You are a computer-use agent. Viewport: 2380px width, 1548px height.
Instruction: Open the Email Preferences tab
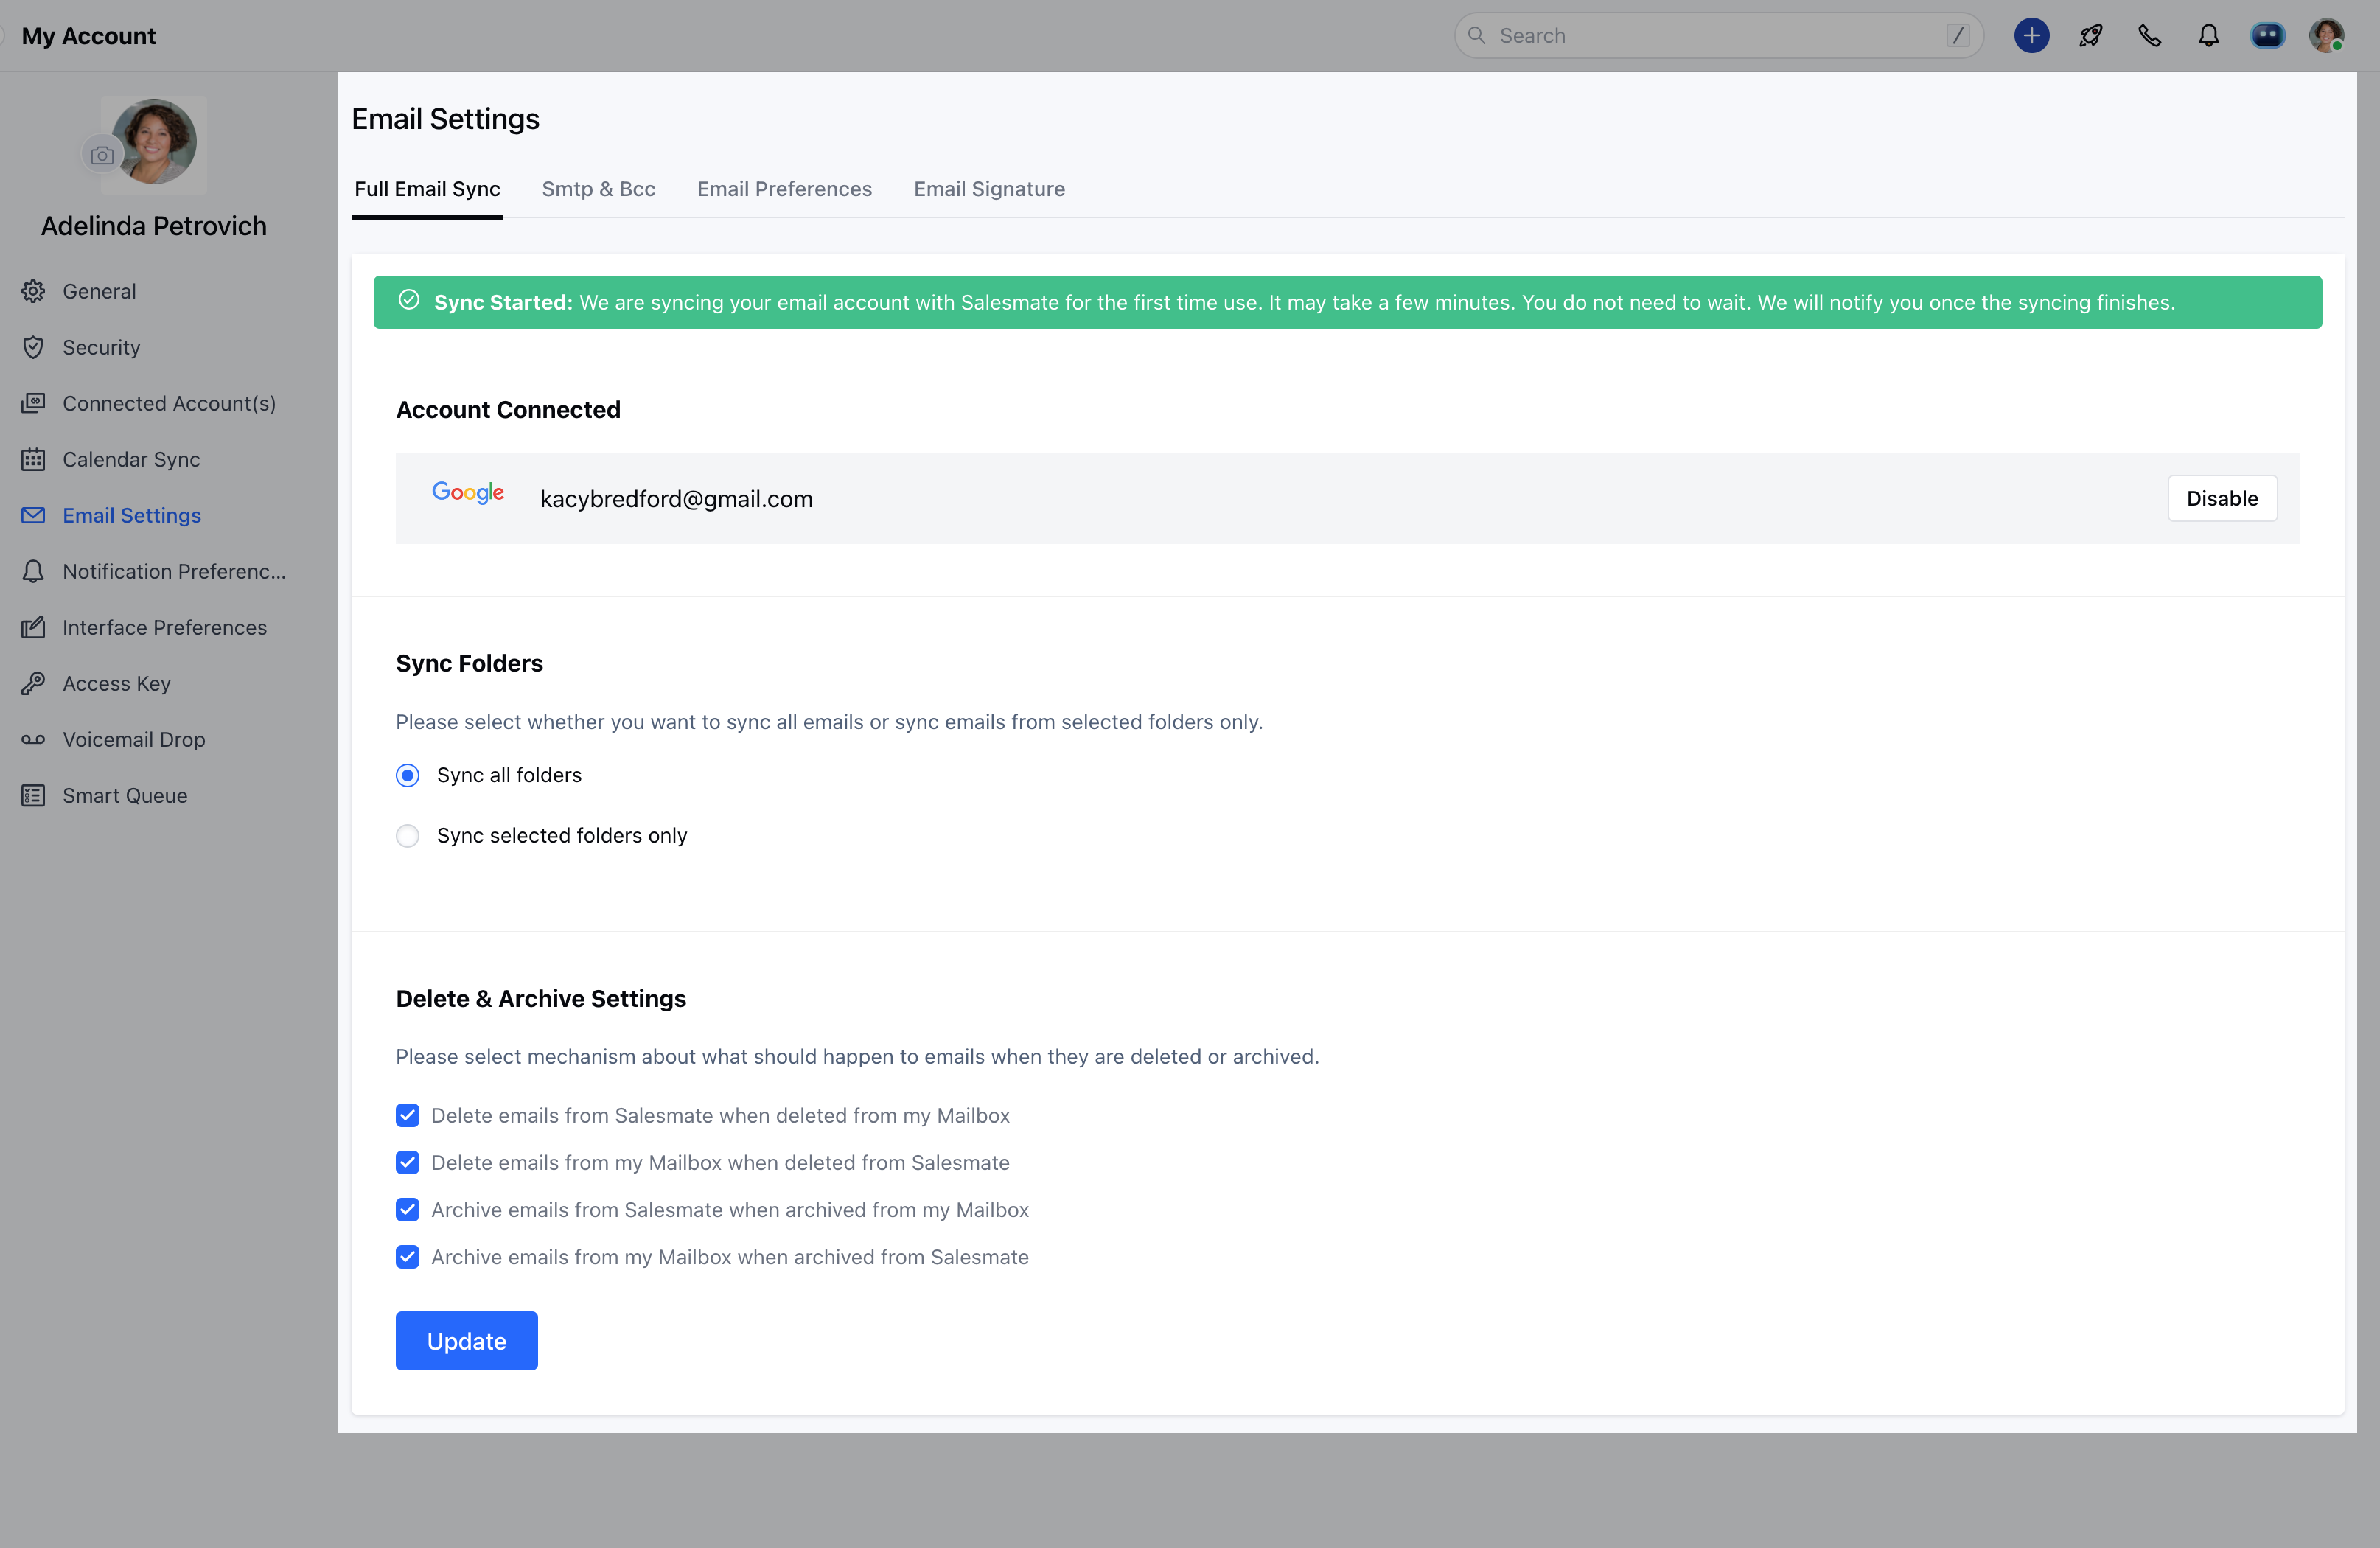pos(784,189)
